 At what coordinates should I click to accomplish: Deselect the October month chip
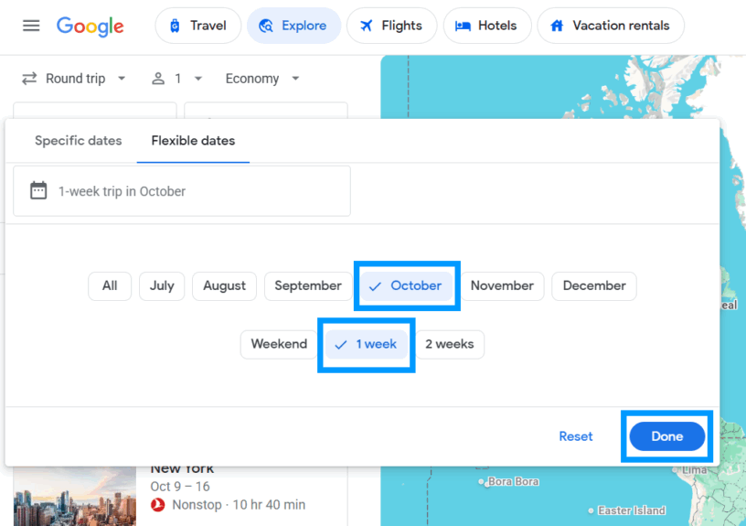tap(406, 285)
